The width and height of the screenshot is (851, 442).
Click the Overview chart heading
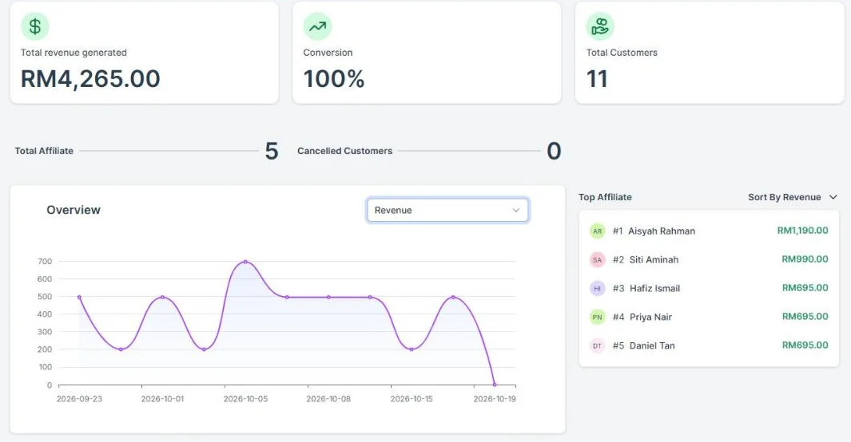(74, 210)
